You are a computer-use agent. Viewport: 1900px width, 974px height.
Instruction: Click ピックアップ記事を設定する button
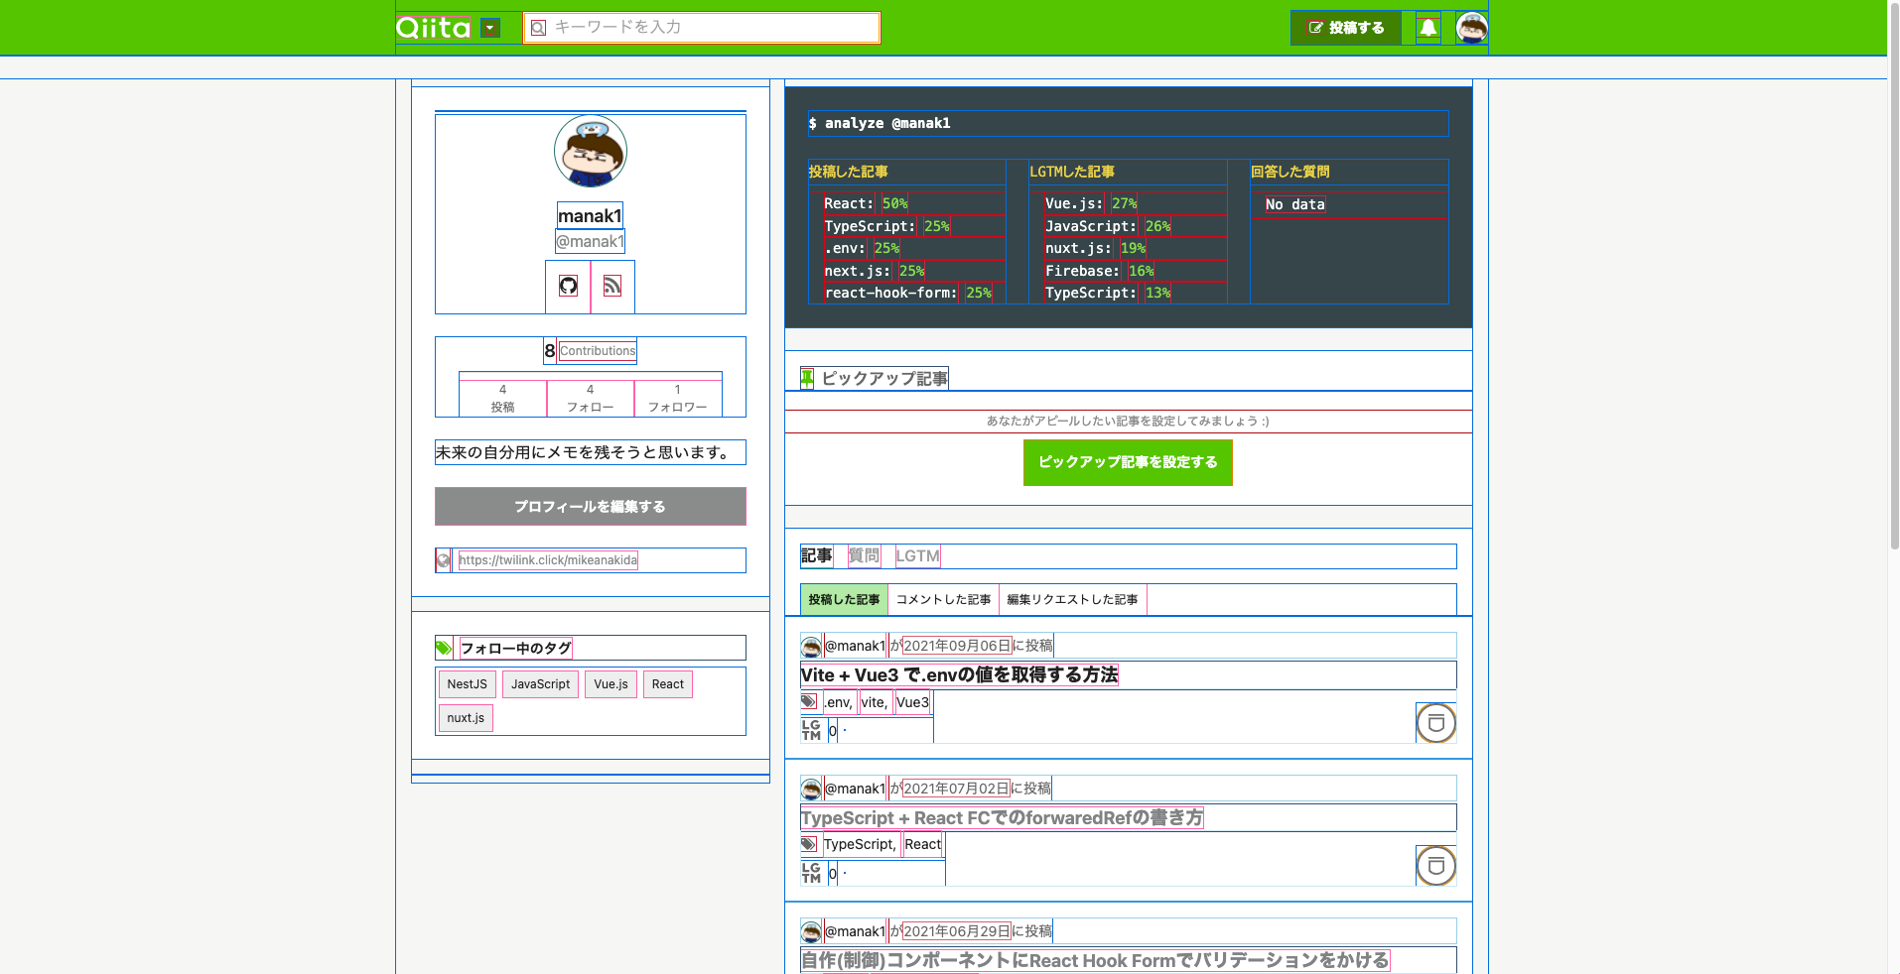[1127, 462]
